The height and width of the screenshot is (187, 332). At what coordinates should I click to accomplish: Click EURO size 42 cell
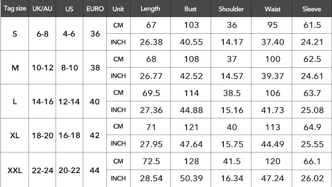(95, 135)
